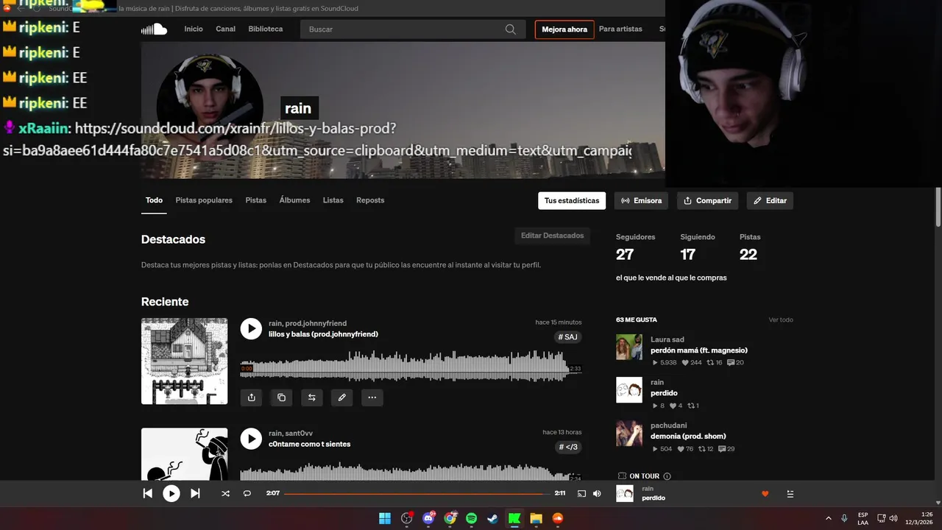The height and width of the screenshot is (530, 942).
Task: Toggle shuffle in player bar
Action: point(225,493)
